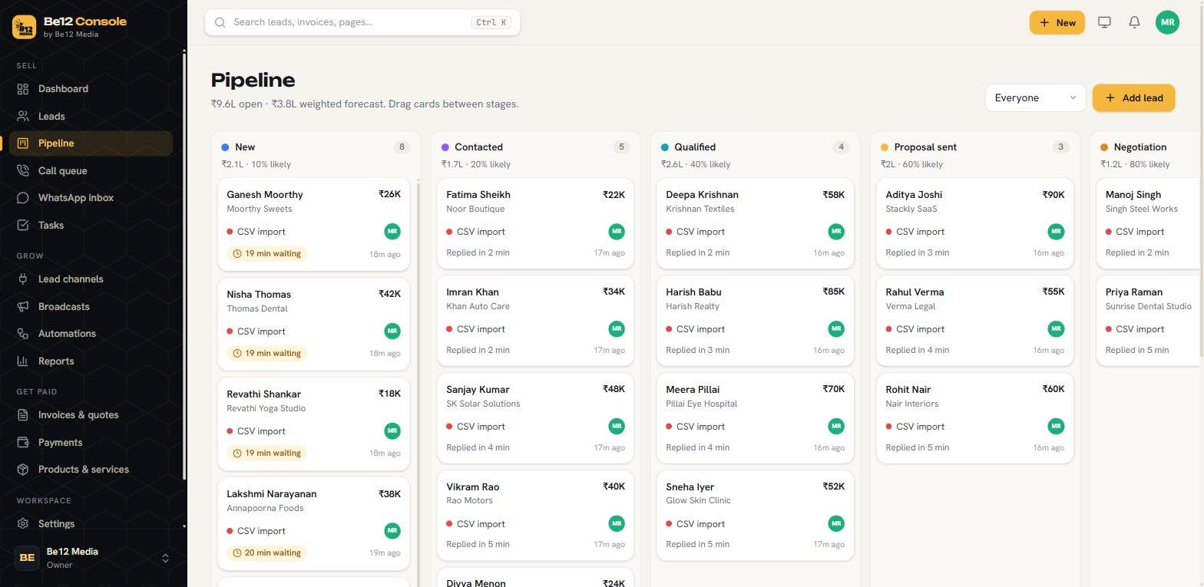
Task: Open the Vikram Rao lead card
Action: 535,516
